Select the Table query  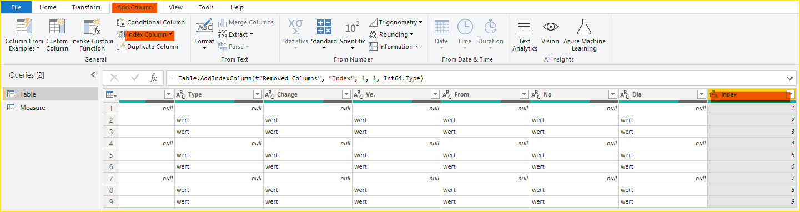51,94
